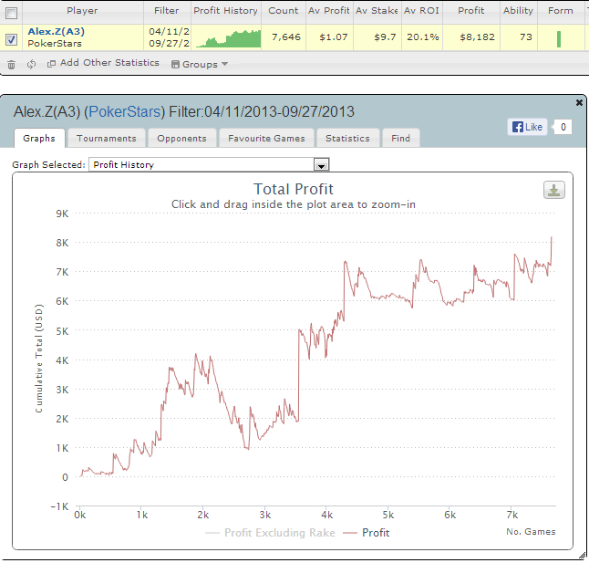Viewport: 589px width, 563px height.
Task: Click Add Other Statistics
Action: click(x=109, y=63)
